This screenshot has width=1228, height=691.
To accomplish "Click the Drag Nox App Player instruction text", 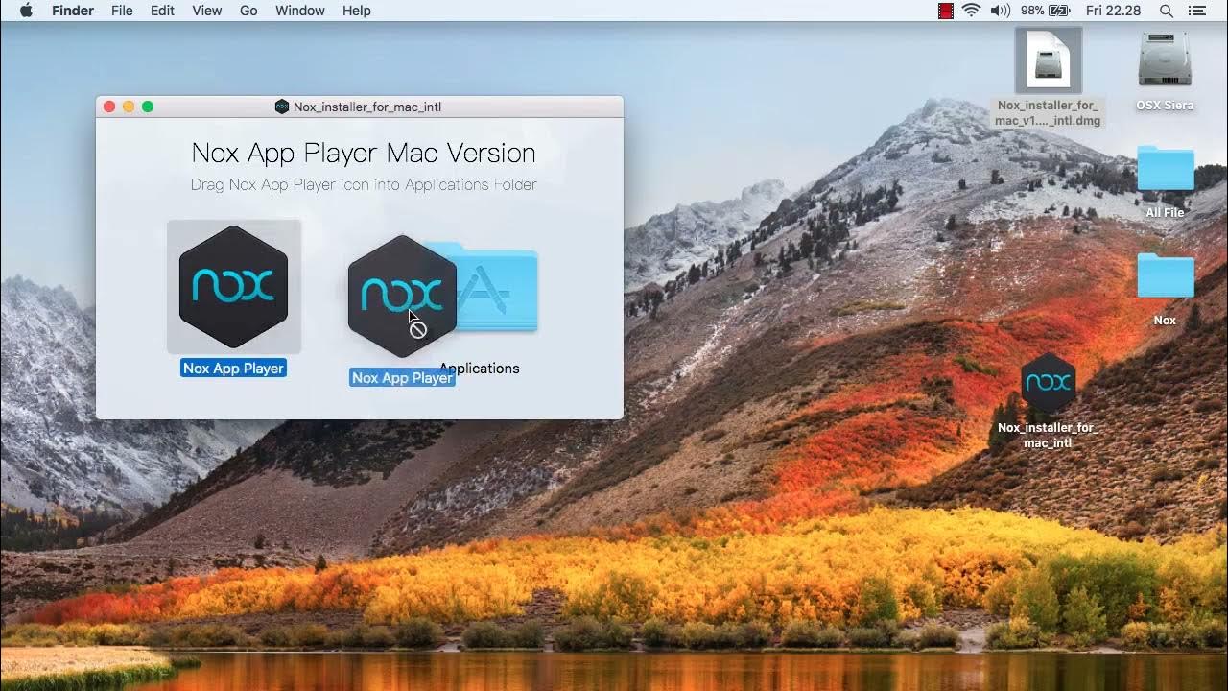I will click(x=364, y=184).
